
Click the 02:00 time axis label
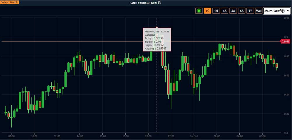217,136
